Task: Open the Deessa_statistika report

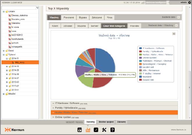Action: pos(19,15)
